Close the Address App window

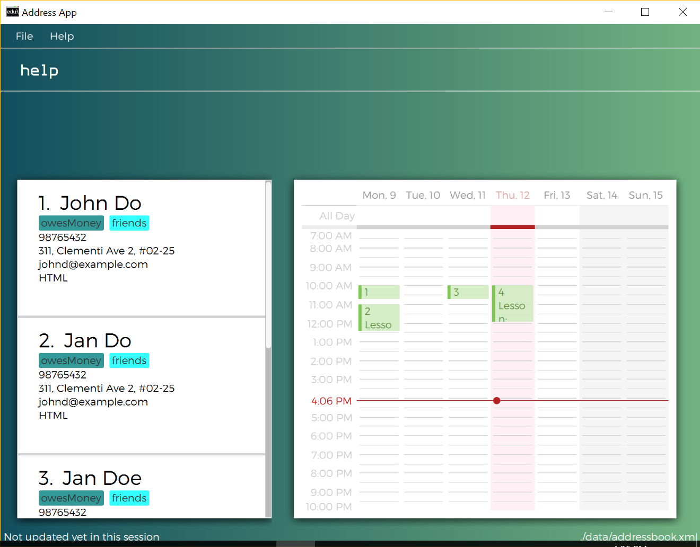tap(682, 12)
